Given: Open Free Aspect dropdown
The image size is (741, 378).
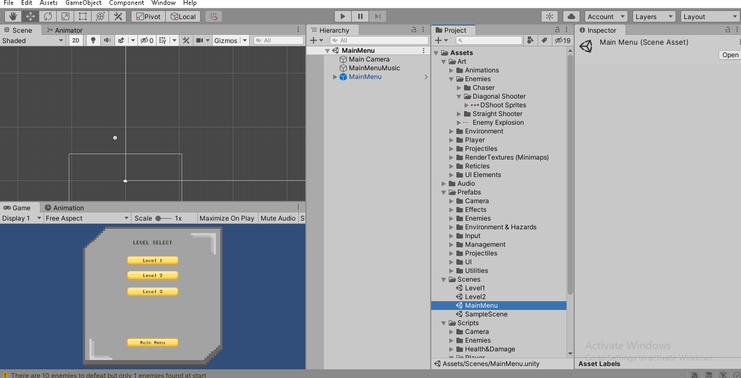Looking at the screenshot, I should 87,218.
